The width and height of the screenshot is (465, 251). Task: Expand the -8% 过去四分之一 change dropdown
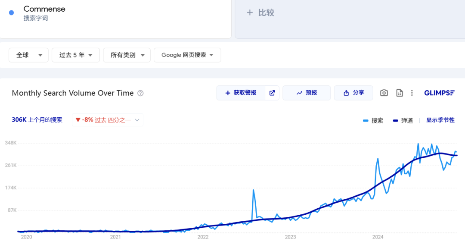pyautogui.click(x=108, y=120)
